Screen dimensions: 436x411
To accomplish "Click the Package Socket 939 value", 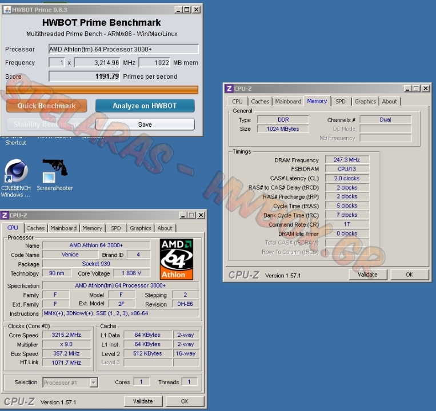I will point(96,264).
